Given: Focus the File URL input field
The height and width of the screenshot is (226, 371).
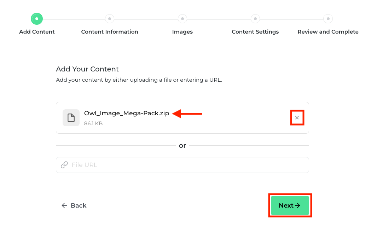Looking at the screenshot, I should tap(187, 165).
